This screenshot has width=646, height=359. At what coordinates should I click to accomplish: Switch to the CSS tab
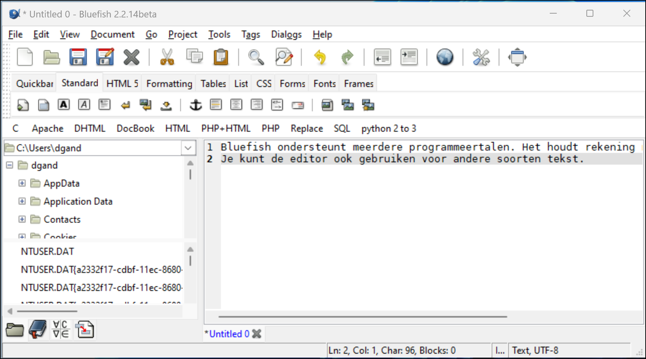click(264, 84)
